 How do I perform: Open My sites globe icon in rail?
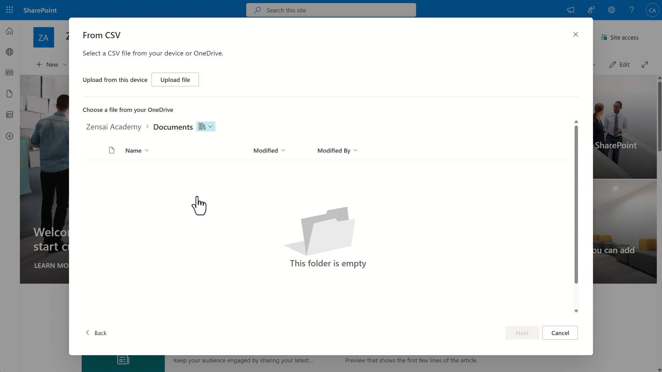pyautogui.click(x=10, y=52)
